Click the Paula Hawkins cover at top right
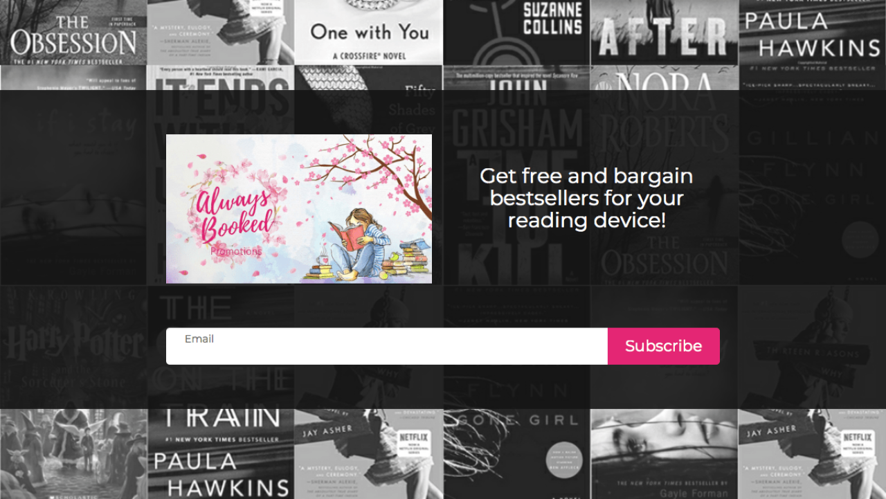This screenshot has width=886, height=499. tap(812, 33)
